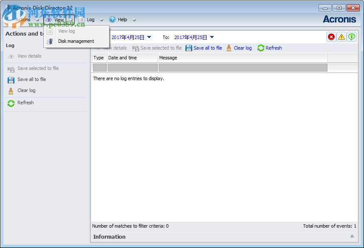Click the Information panel header
Screen dimensions: 364x248
(224, 237)
